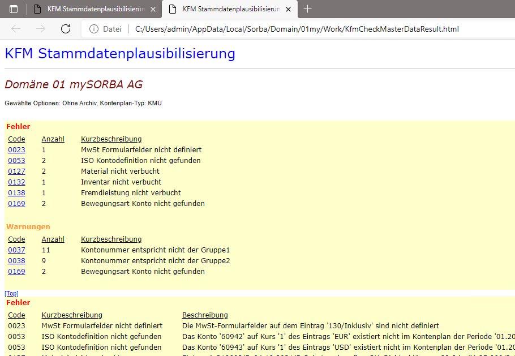Image resolution: width=515 pixels, height=356 pixels.
Task: Open warning code 0037 link
Action: click(16, 250)
